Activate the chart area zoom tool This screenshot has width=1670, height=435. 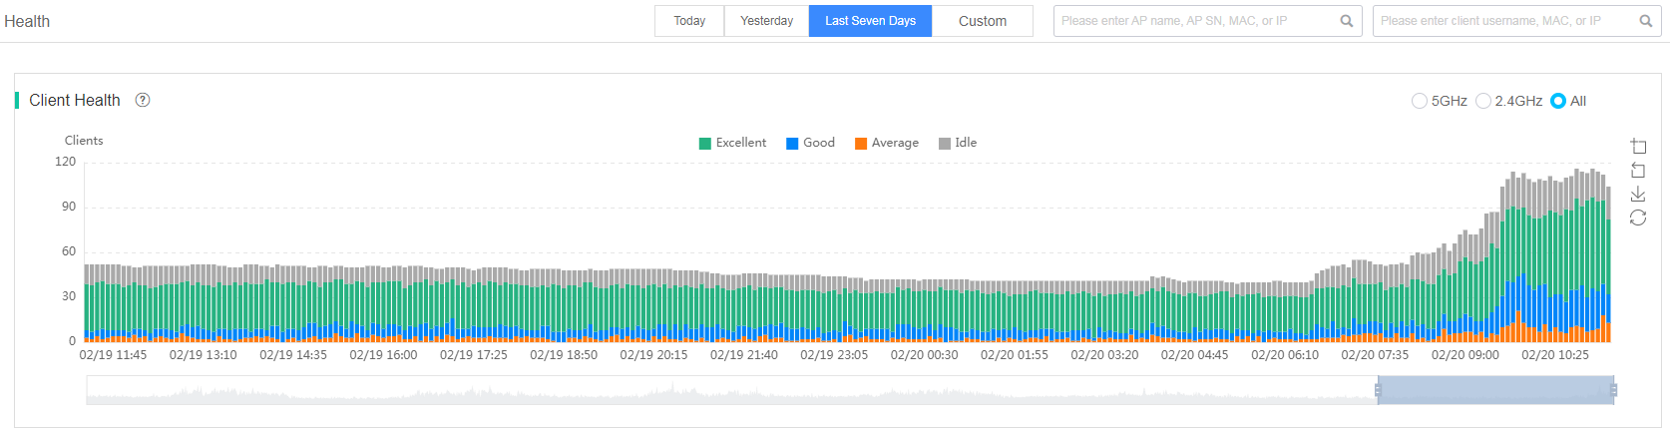1638,147
